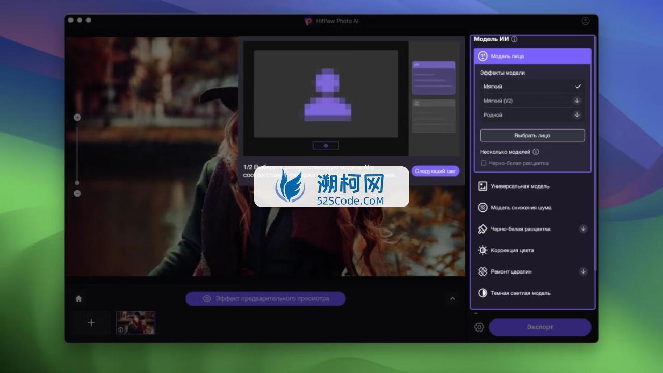
Task: Click the Ремонт царапин bandage icon
Action: point(483,271)
